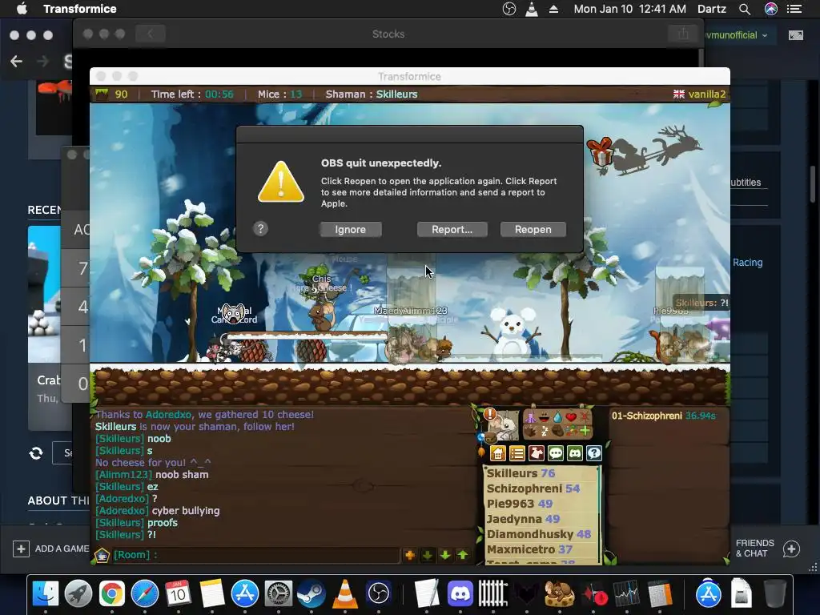
Task: Open FRIENDS & CHAT in Steam
Action: (768, 549)
